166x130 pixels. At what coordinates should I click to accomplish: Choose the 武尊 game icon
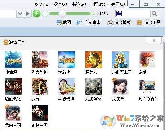[x=40, y=86]
